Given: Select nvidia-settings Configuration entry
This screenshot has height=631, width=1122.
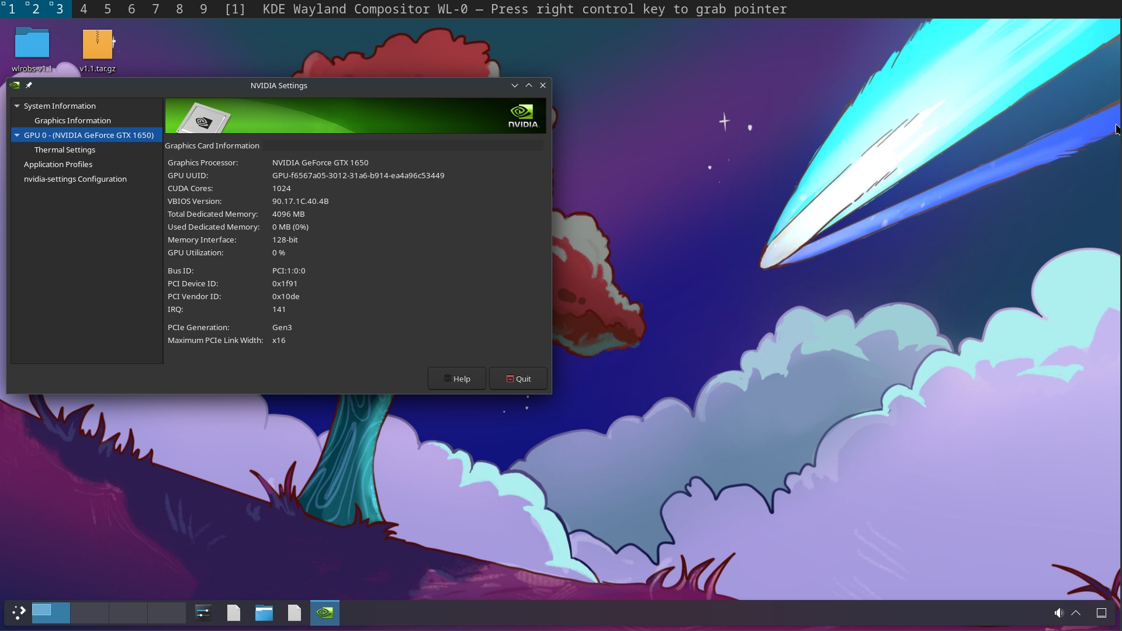Looking at the screenshot, I should pos(75,179).
